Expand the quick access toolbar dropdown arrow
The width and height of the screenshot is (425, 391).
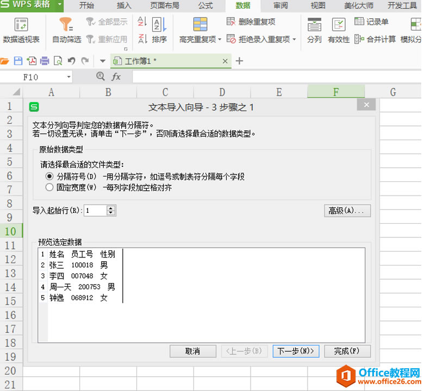[x=103, y=61]
